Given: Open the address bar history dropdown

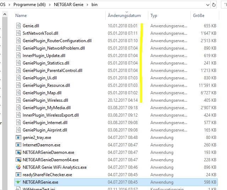Looking at the screenshot, I should click(208, 5).
